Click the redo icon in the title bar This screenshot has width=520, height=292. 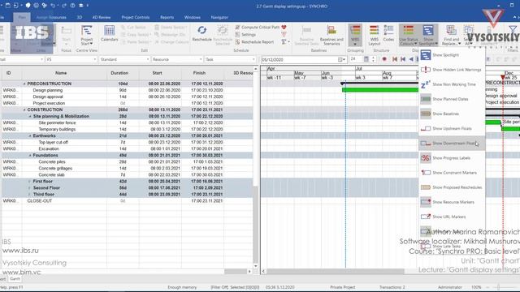(x=64, y=6)
